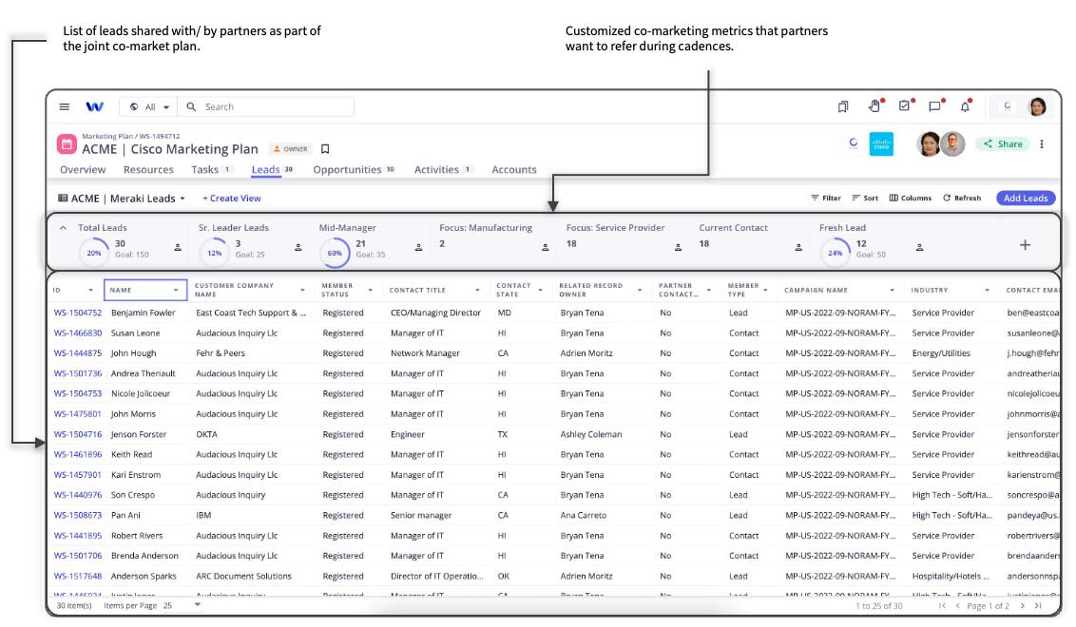Viewport: 1076px width, 627px height.
Task: Open the Contact Title column dropdown
Action: pyautogui.click(x=477, y=290)
